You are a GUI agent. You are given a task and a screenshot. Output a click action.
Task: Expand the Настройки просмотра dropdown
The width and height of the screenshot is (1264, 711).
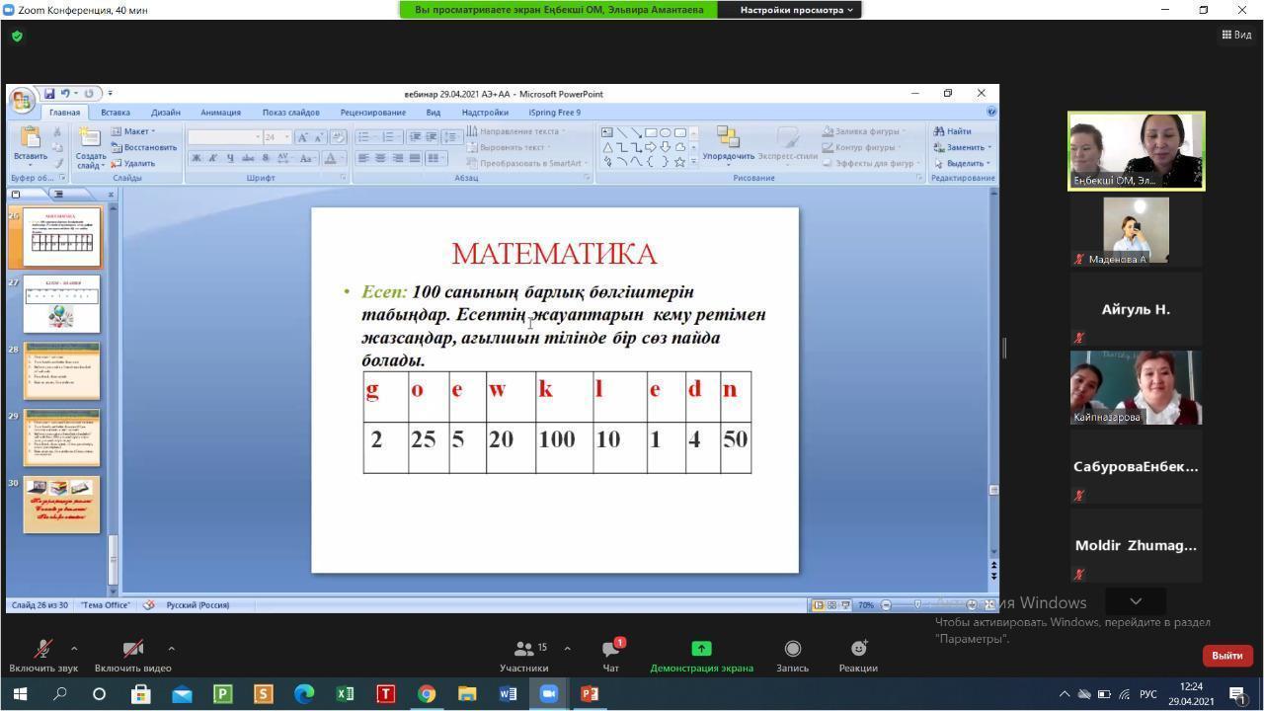click(x=796, y=10)
